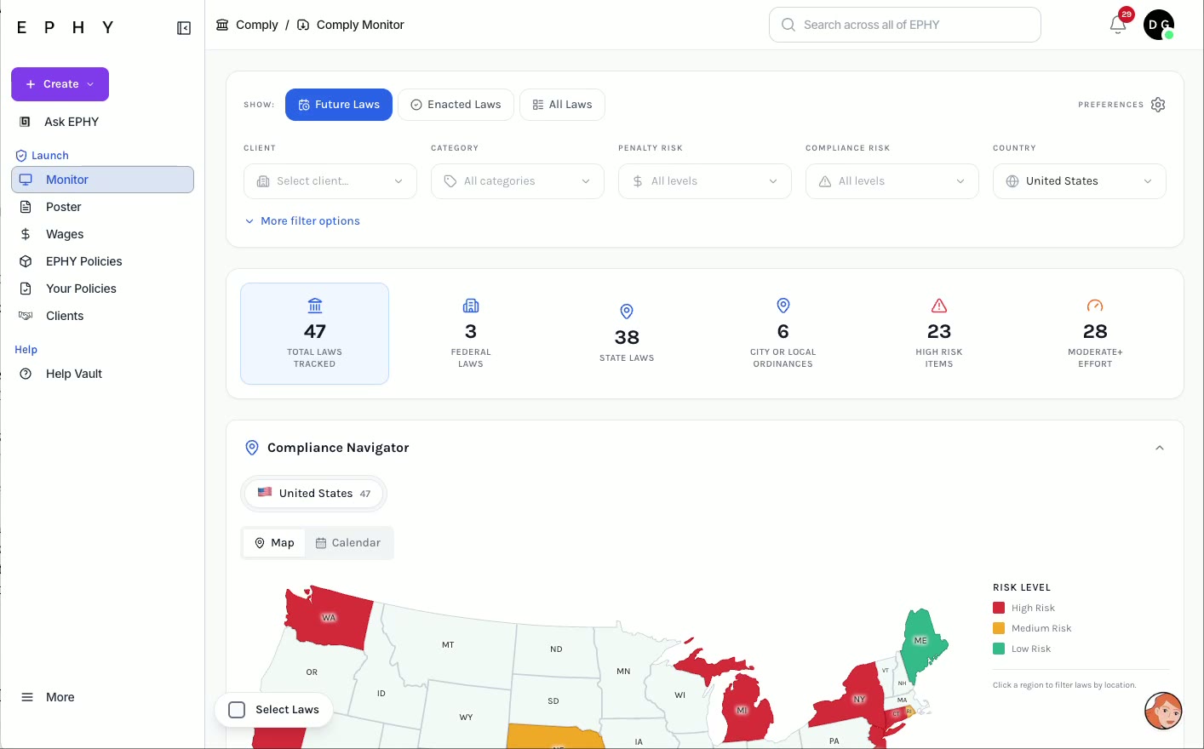This screenshot has width=1204, height=749.
Task: Tick the Select Laws checkbox
Action: point(238,710)
